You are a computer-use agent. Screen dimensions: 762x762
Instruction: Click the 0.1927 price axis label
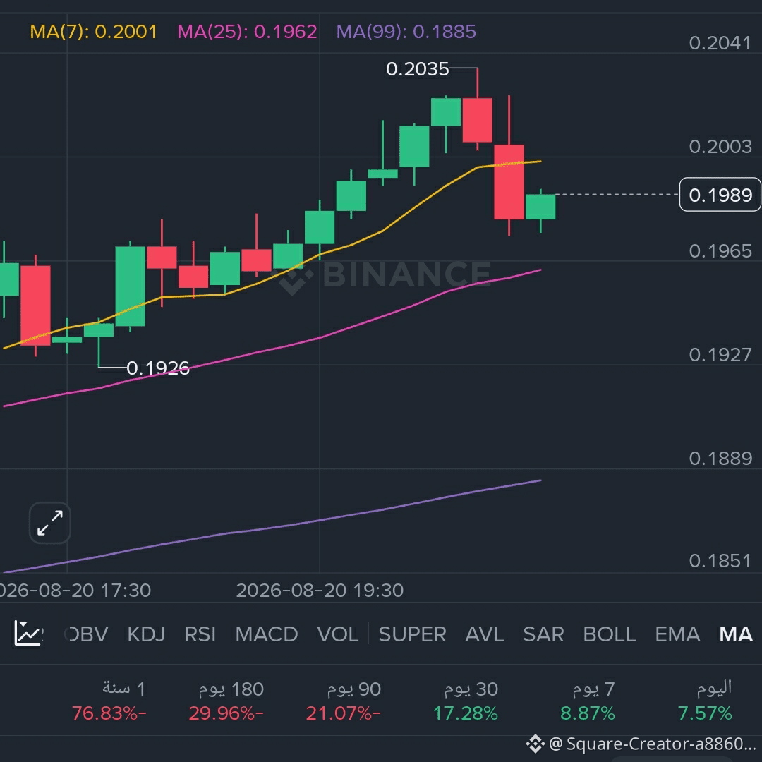(720, 355)
